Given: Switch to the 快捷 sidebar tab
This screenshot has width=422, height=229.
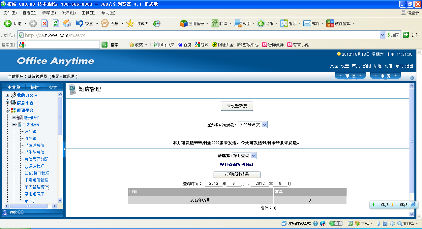Looking at the screenshot, I should coord(35,87).
